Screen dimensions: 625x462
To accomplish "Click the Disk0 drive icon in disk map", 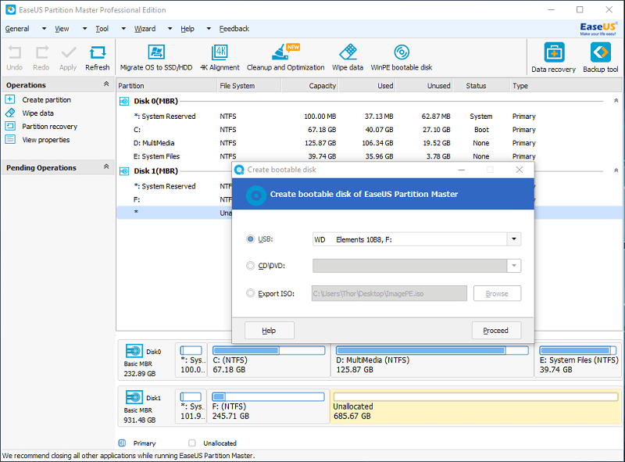I will (x=134, y=351).
